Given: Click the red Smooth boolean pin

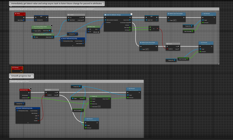Looking at the screenshot, I should [38, 121].
